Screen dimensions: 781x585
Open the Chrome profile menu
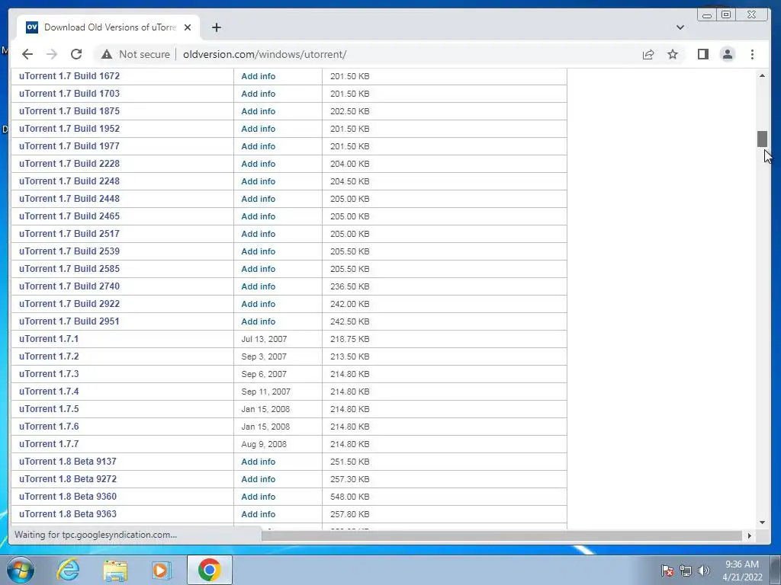point(728,54)
